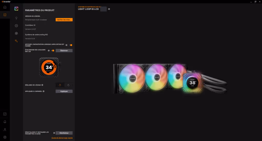
Task: Open the monitoring graph icon in the sidebar
Action: 5,114
